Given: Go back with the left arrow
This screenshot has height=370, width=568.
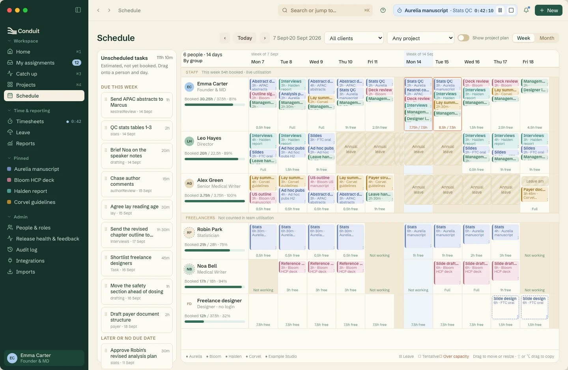Looking at the screenshot, I should (98, 10).
